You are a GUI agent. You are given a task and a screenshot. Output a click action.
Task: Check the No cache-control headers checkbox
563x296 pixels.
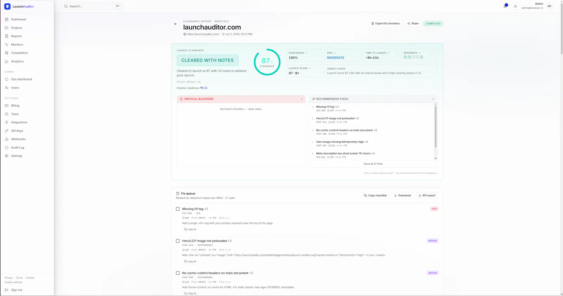(x=178, y=273)
